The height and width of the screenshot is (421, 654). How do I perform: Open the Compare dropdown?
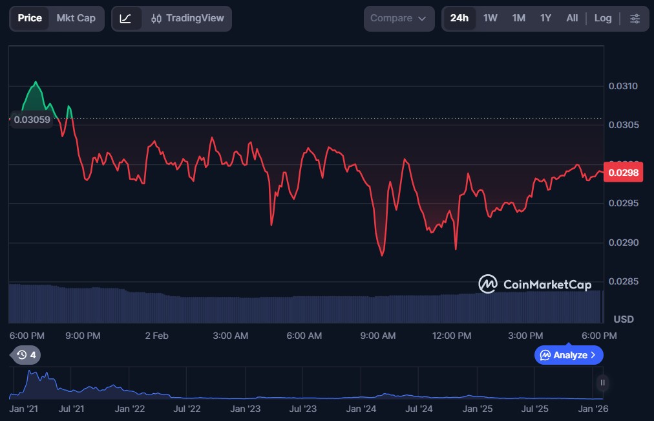click(x=398, y=18)
